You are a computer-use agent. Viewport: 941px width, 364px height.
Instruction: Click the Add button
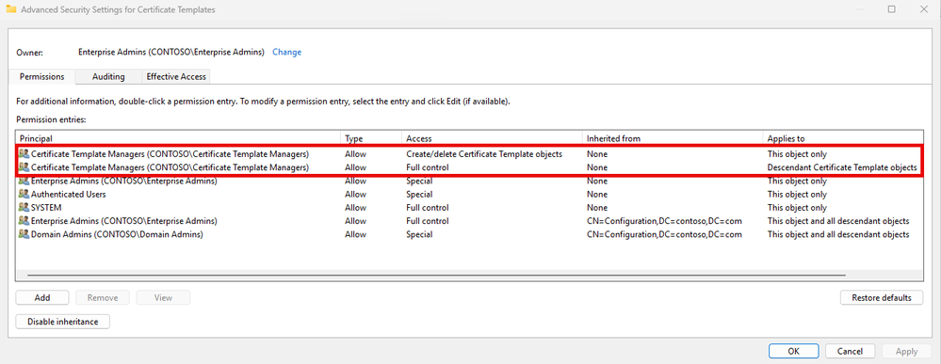click(42, 297)
